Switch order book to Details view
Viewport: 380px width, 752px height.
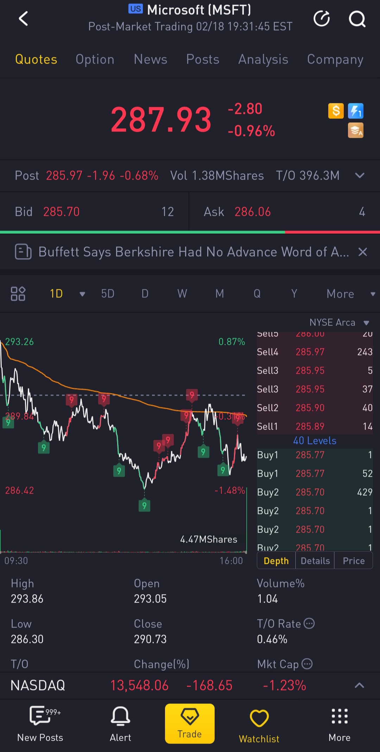315,561
